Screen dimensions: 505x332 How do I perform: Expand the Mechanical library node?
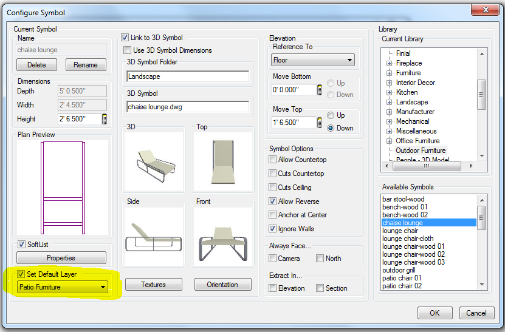[389, 121]
